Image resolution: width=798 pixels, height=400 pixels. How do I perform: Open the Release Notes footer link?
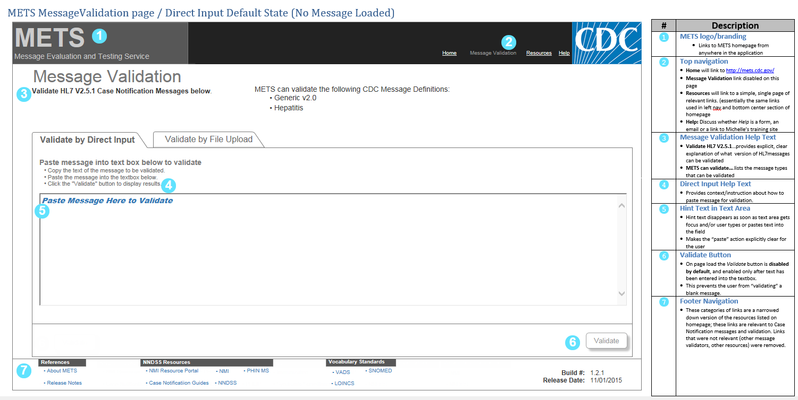click(63, 383)
